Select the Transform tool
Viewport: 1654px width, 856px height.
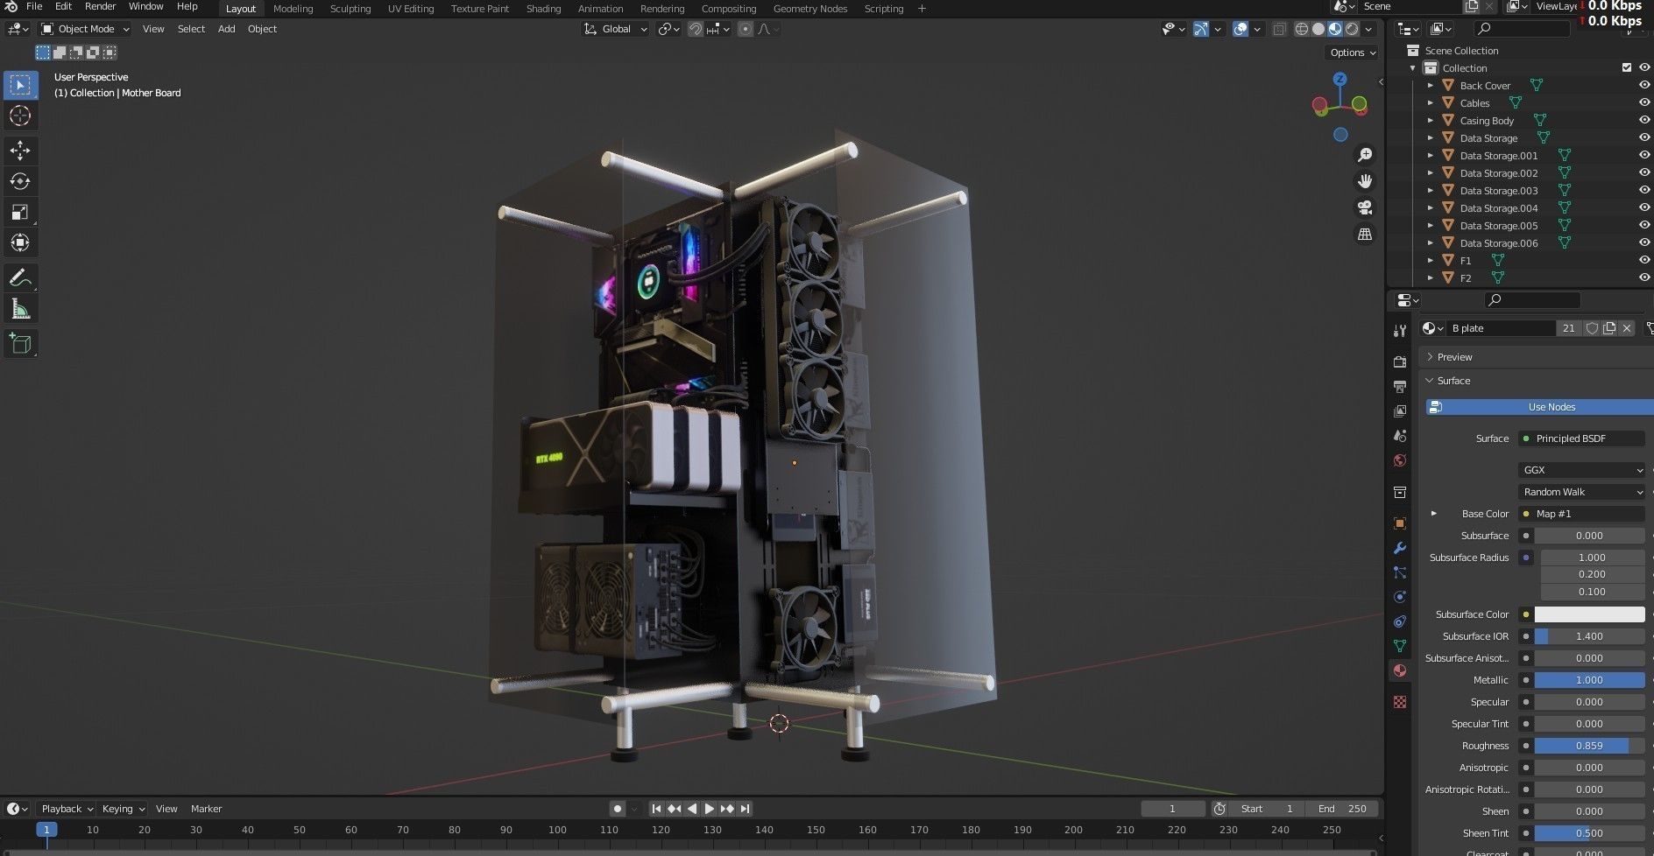[20, 242]
